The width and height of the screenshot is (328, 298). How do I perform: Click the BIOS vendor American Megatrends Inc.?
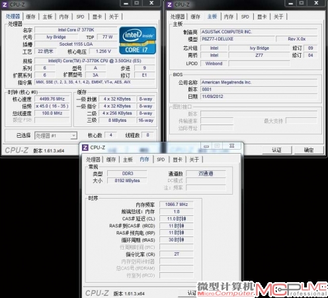click(x=259, y=82)
